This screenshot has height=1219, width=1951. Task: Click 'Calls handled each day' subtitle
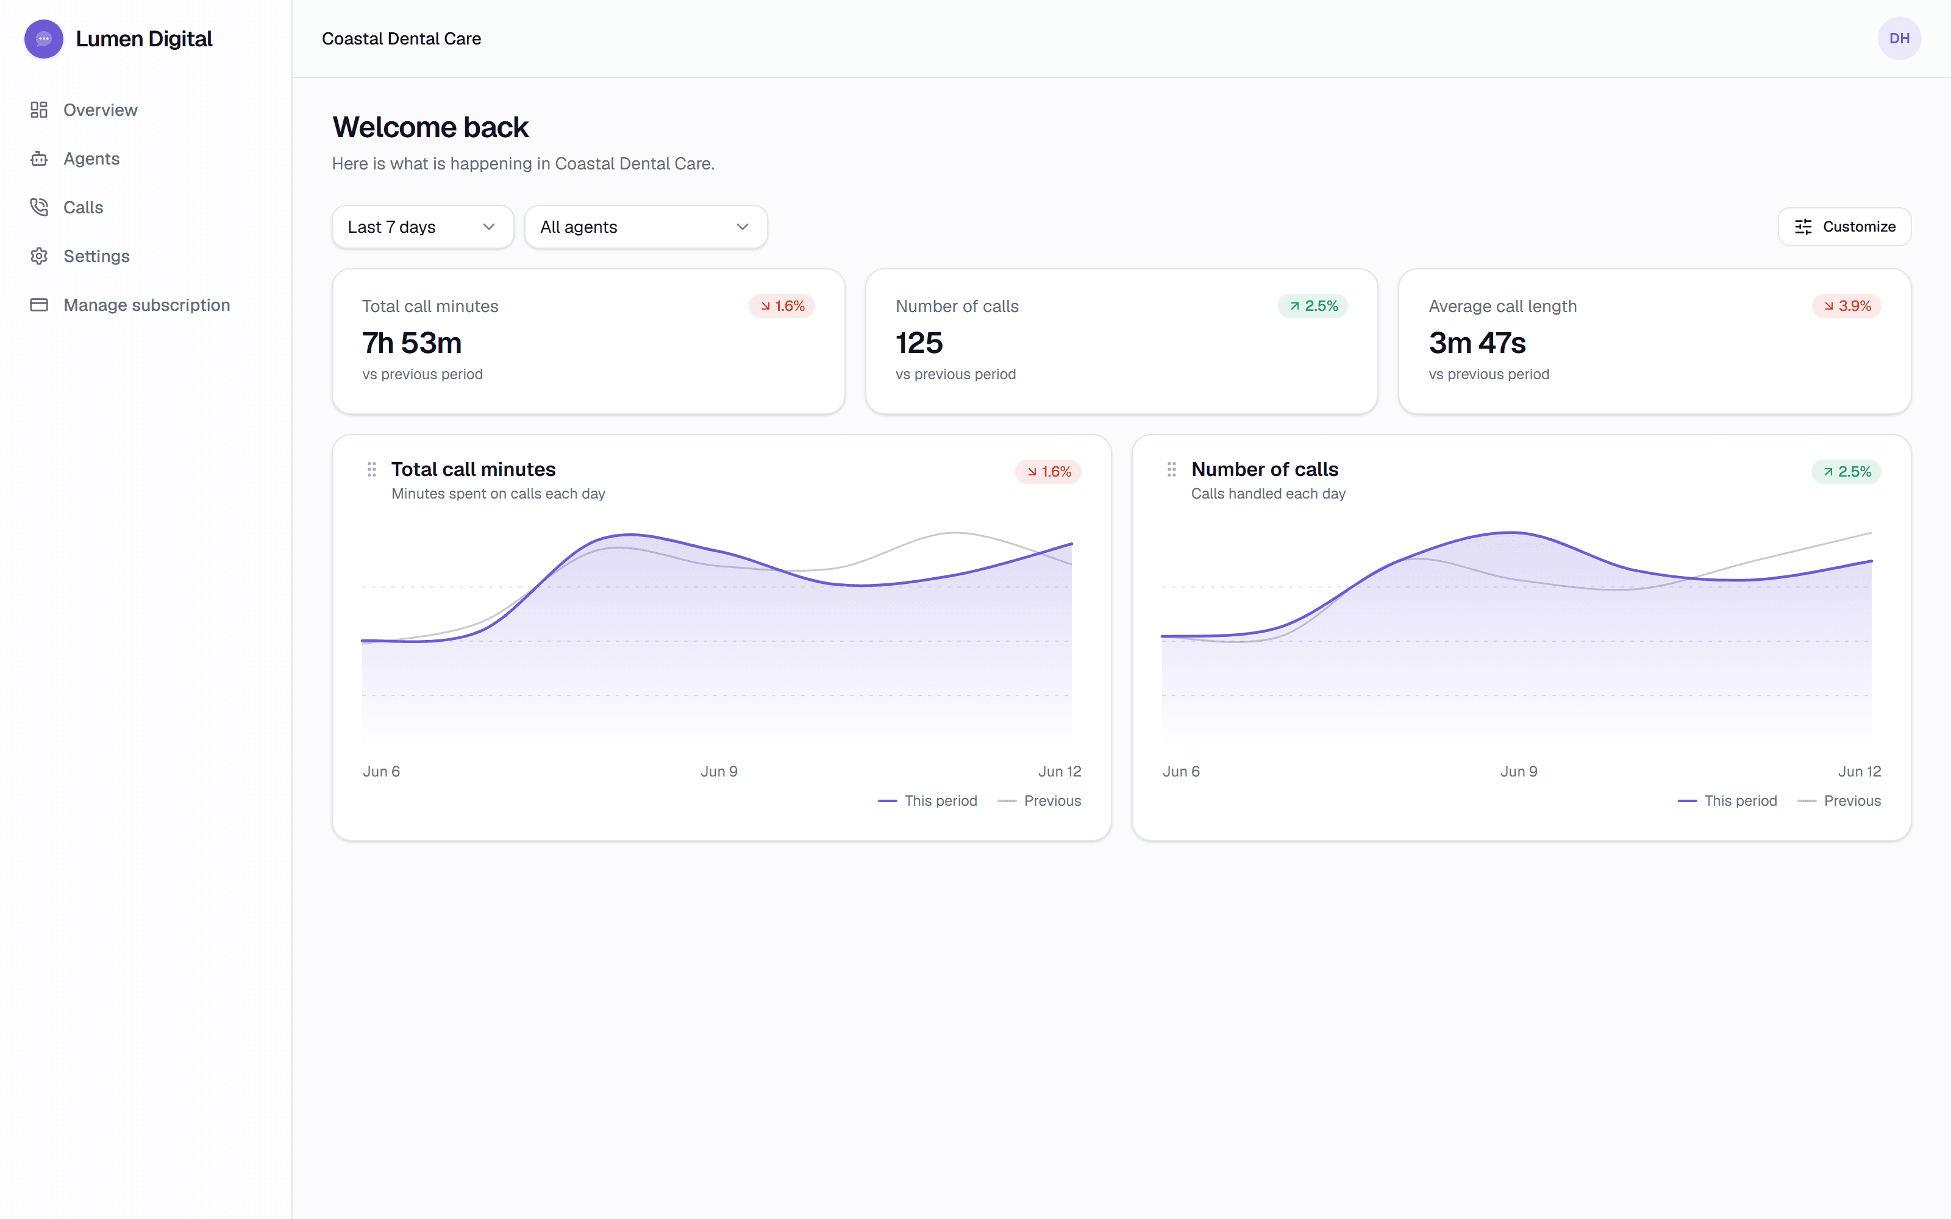click(x=1268, y=494)
